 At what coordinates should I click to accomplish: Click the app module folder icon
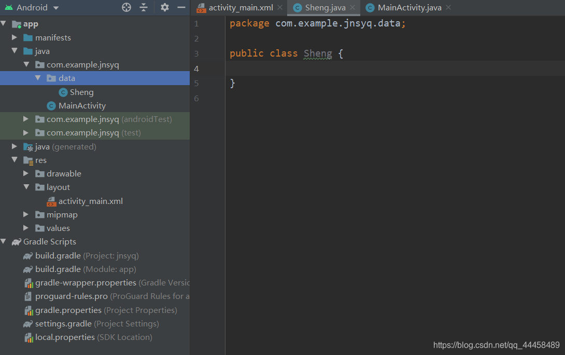[x=17, y=24]
